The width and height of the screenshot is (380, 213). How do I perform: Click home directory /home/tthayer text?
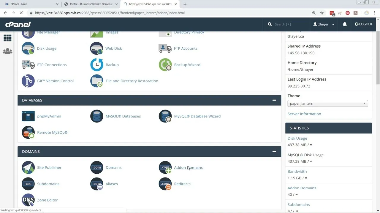[x=300, y=70]
